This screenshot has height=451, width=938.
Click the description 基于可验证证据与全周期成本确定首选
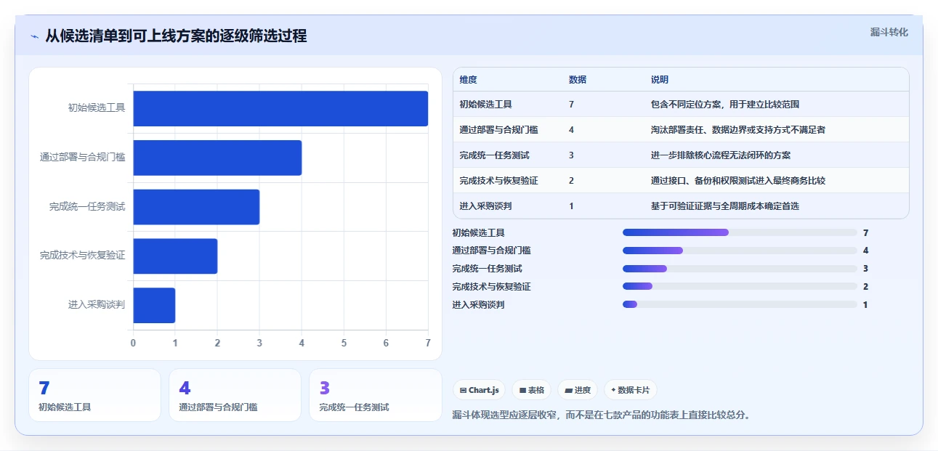tap(725, 206)
